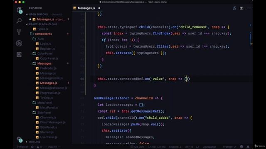Click the master branch status item
The image size is (266, 149).
[22, 147]
